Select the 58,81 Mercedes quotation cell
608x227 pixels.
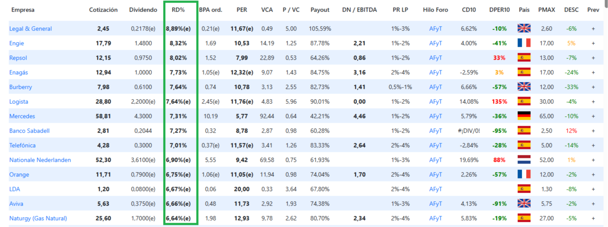[103, 116]
